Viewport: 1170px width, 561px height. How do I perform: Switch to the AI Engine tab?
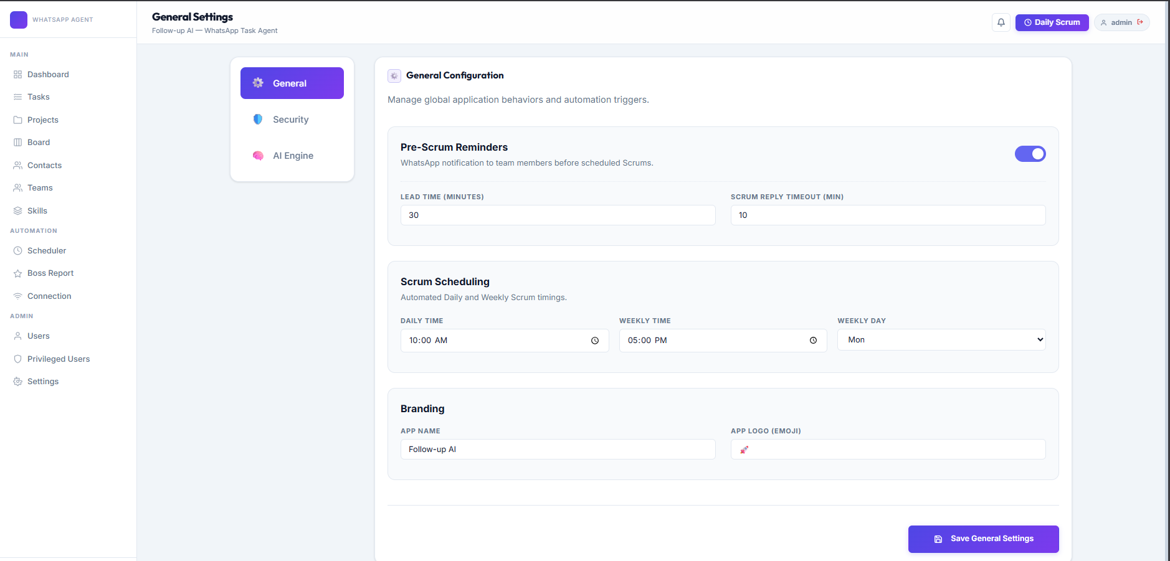click(x=293, y=156)
